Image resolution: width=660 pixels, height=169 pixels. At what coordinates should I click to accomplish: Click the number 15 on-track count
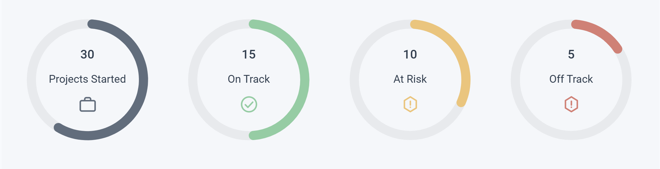(x=249, y=54)
